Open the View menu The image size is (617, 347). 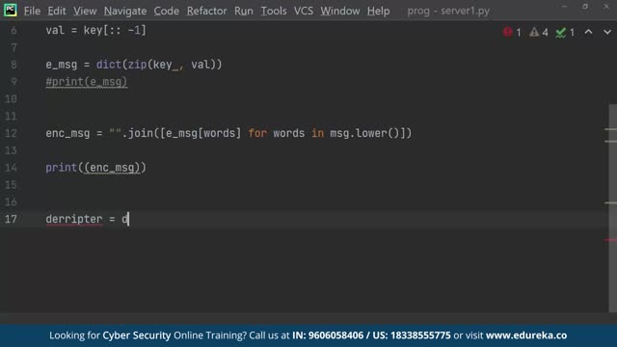point(85,11)
